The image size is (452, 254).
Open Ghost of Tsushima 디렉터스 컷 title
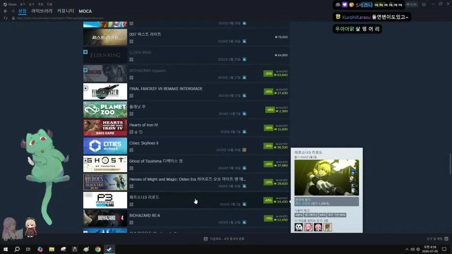[x=156, y=161]
